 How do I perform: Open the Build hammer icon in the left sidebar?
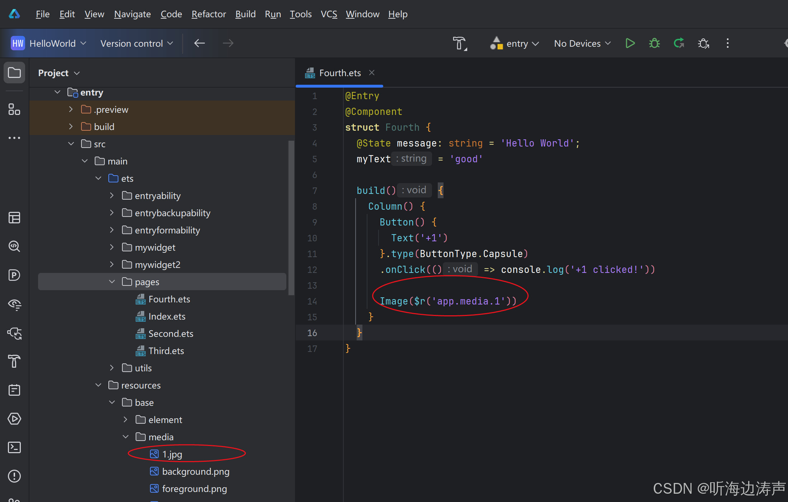pos(14,361)
